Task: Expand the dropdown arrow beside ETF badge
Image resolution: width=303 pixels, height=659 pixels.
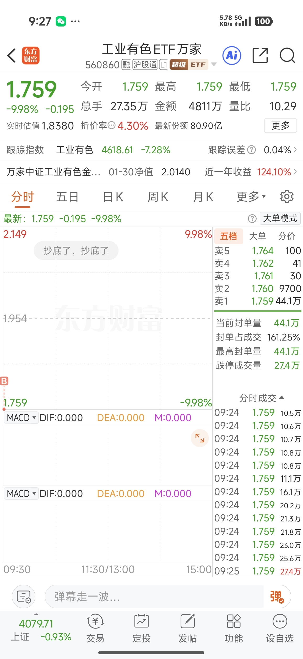Action: pos(214,65)
